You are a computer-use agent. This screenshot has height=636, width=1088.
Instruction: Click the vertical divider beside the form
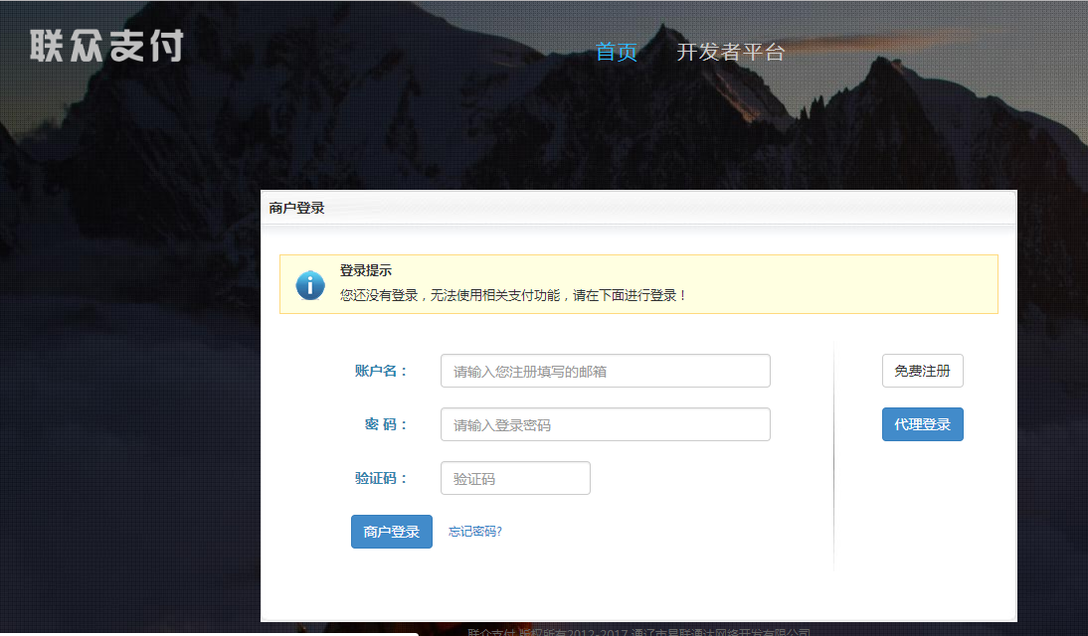tap(833, 457)
